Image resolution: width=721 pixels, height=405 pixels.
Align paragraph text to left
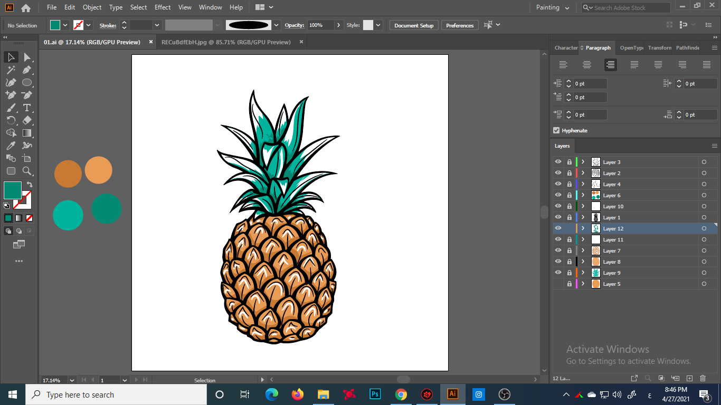[563, 65]
